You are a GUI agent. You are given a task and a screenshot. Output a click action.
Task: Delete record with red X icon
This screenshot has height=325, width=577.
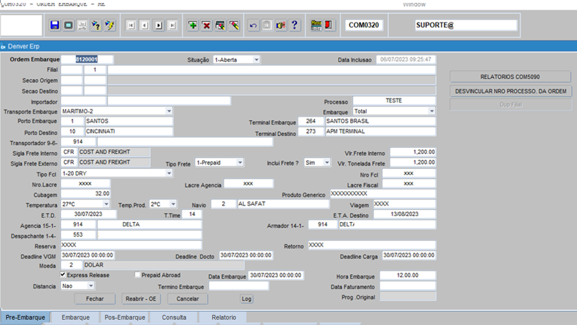[x=207, y=26]
